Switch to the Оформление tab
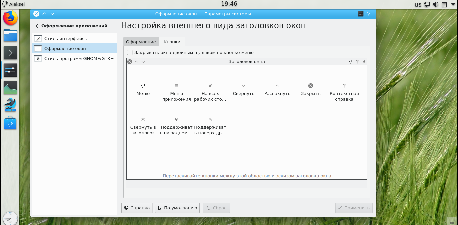Viewport: 458px width, 225px height. 140,42
